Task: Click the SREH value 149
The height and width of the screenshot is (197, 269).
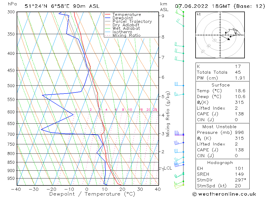Action: pyautogui.click(x=239, y=174)
